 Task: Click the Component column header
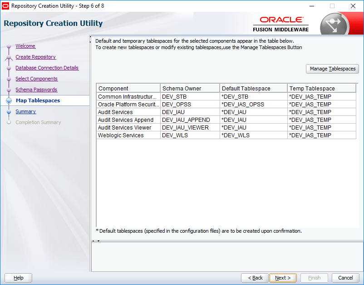(128, 88)
